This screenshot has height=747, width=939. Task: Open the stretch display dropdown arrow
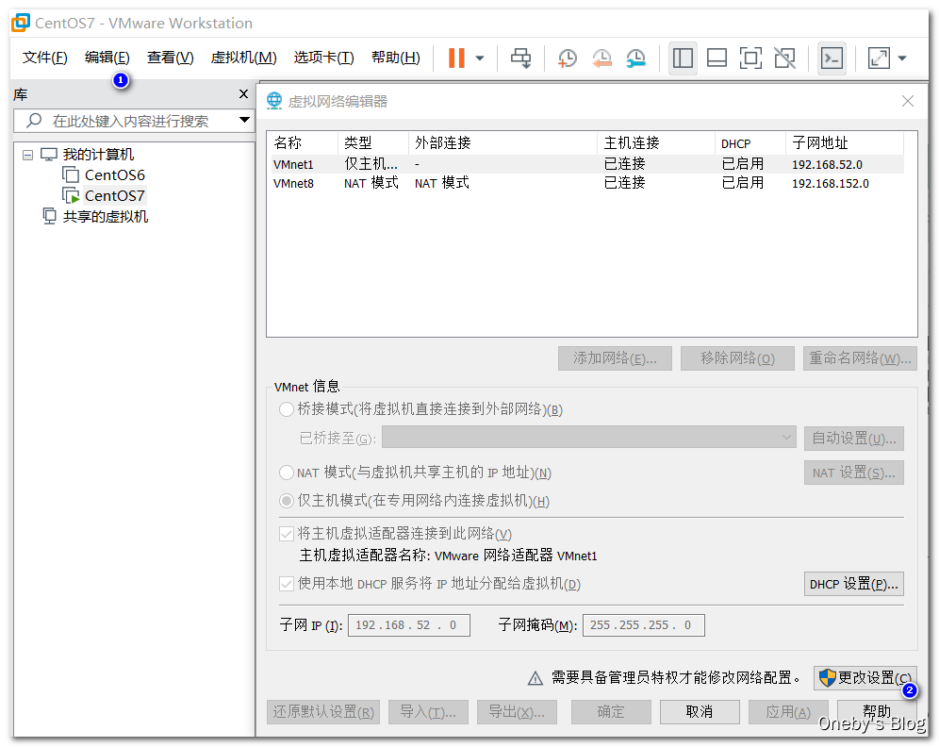(902, 58)
